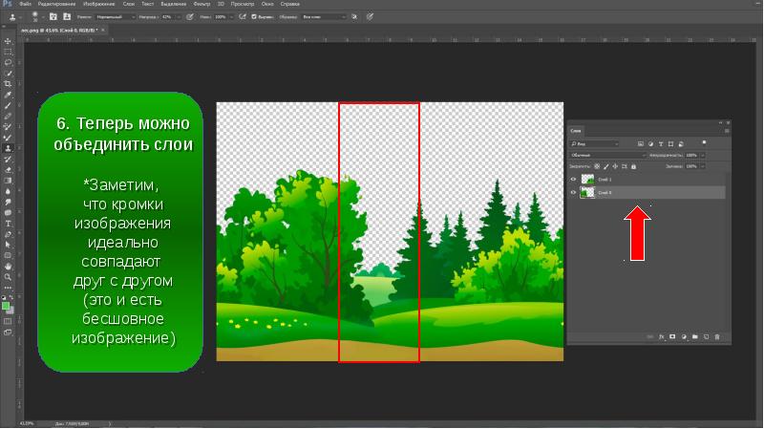
Task: Open the Режим mode dropdown in options bar
Action: [x=110, y=17]
